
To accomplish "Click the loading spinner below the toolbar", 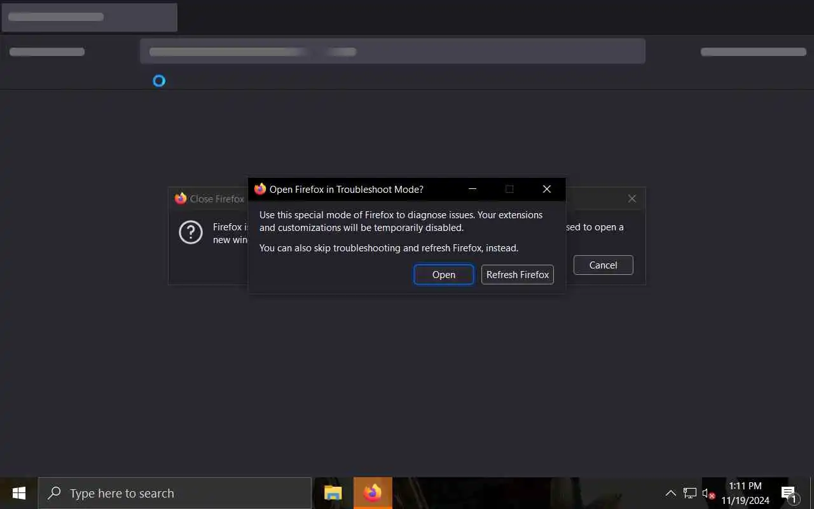I will [159, 81].
